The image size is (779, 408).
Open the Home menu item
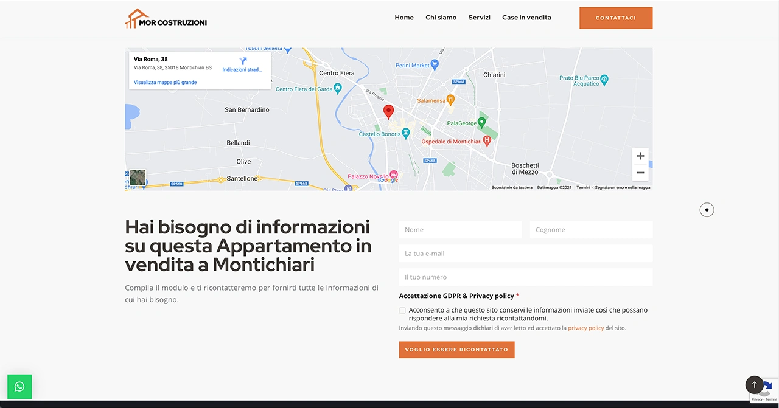(404, 18)
